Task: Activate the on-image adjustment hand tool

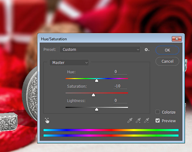Action: tap(47, 121)
